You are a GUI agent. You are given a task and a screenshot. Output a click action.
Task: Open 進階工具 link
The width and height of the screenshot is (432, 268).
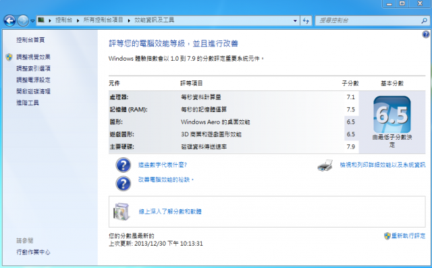tap(28, 103)
